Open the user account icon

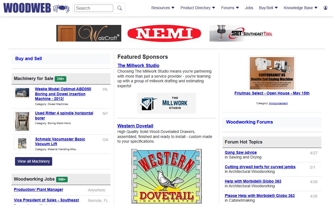pyautogui.click(x=326, y=8)
